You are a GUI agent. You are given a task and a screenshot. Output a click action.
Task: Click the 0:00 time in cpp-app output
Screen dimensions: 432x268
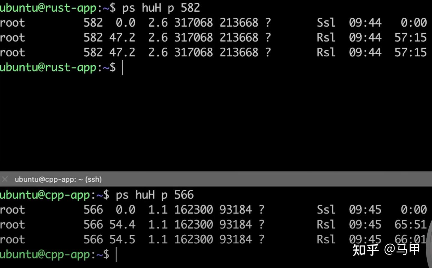click(x=413, y=210)
